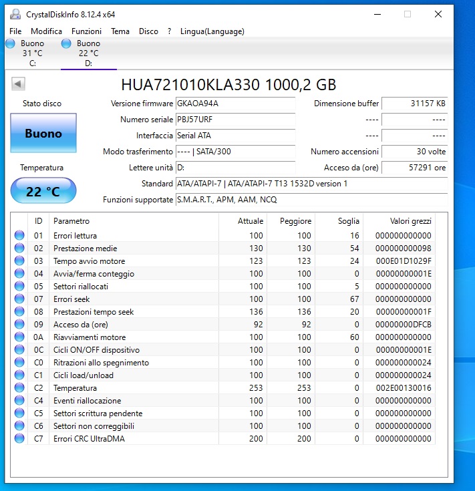Click the Dimensione buffer value 31157 KB
Viewport: 475px width, 491px height.
[x=415, y=104]
